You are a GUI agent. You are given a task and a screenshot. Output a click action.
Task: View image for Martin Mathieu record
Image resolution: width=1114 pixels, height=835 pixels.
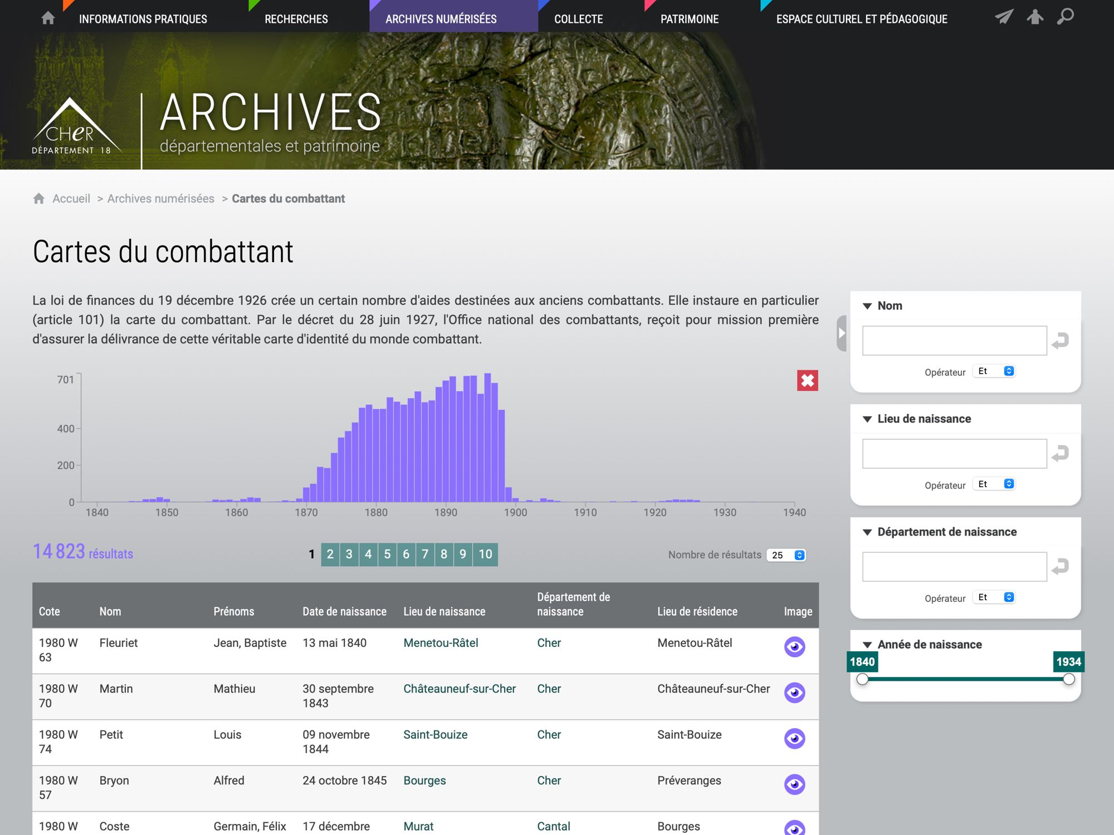[x=794, y=692]
